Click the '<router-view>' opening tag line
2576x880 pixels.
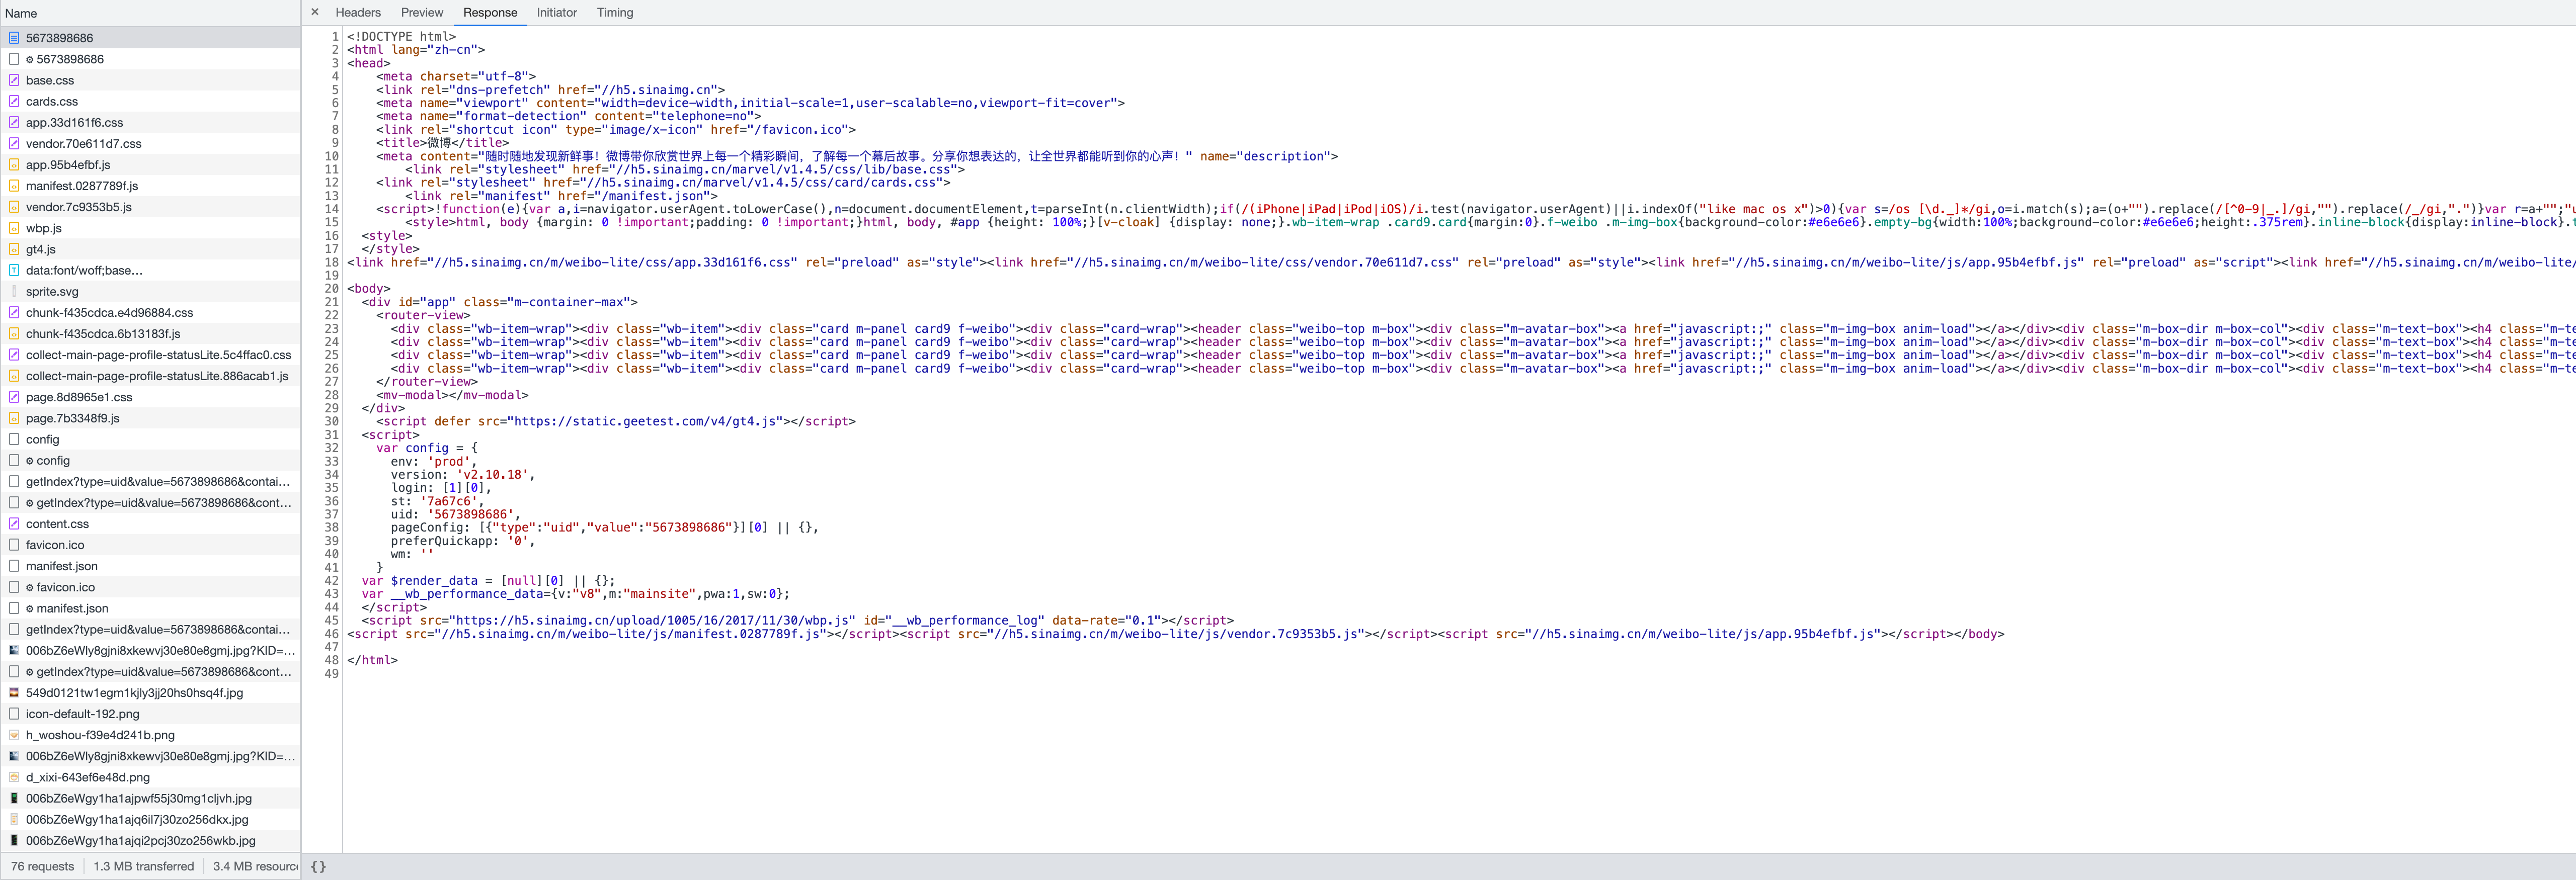click(423, 315)
